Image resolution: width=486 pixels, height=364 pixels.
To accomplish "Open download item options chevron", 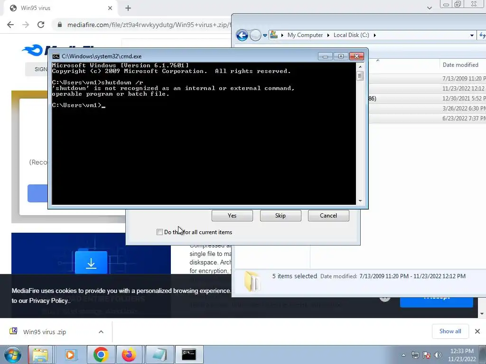I will [x=101, y=332].
